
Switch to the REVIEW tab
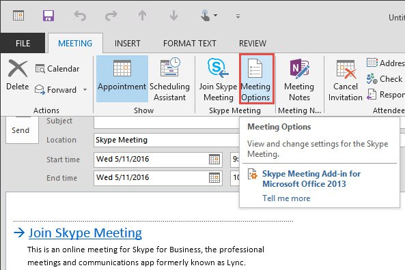coord(252,44)
